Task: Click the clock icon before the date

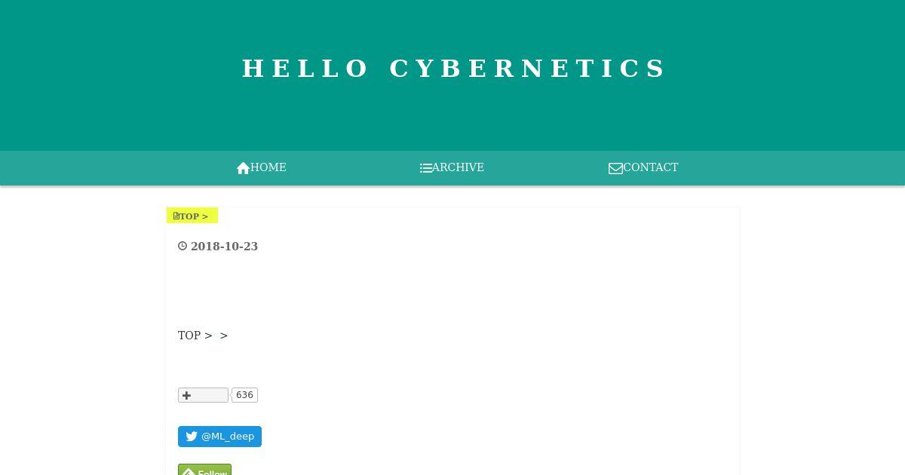Action: pyautogui.click(x=183, y=246)
